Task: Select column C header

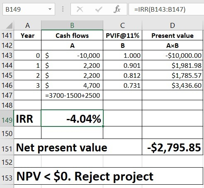Action: 122,25
